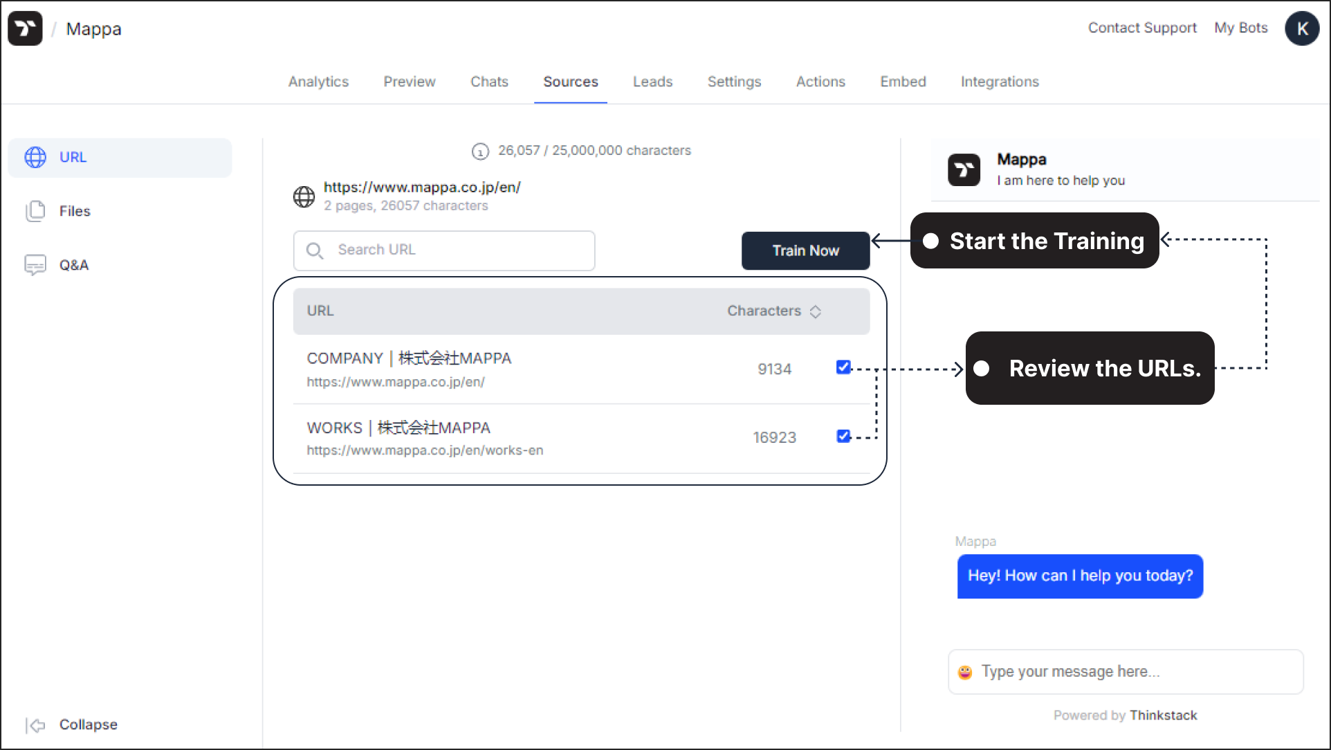The height and width of the screenshot is (750, 1331).
Task: Click the Train Now button
Action: (805, 250)
